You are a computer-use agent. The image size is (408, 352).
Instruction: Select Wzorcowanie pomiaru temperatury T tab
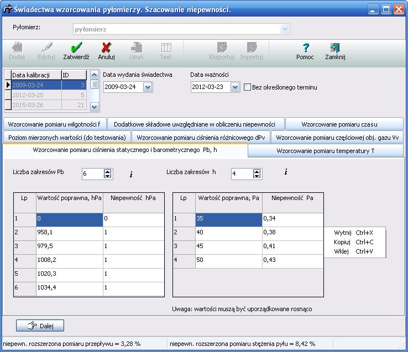pos(326,151)
